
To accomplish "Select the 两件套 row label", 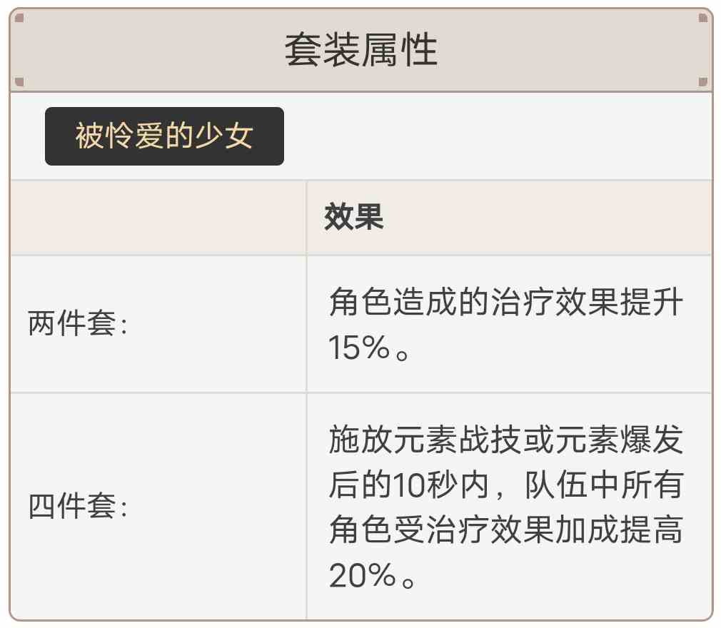I will point(77,323).
